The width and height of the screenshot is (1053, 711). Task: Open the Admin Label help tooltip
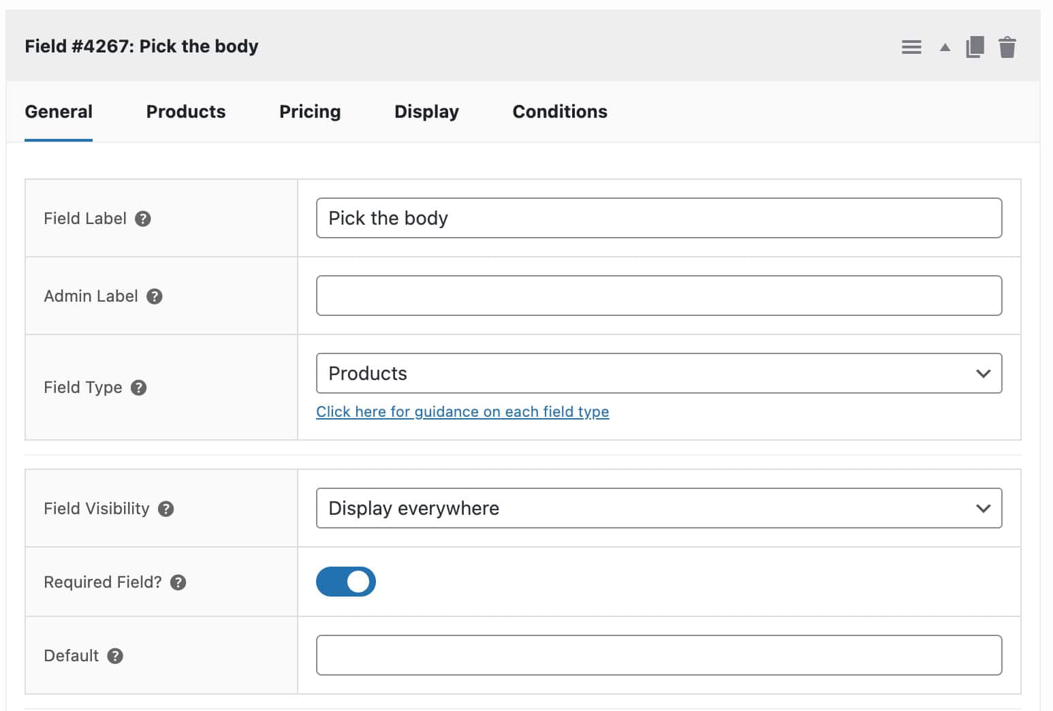pos(154,296)
